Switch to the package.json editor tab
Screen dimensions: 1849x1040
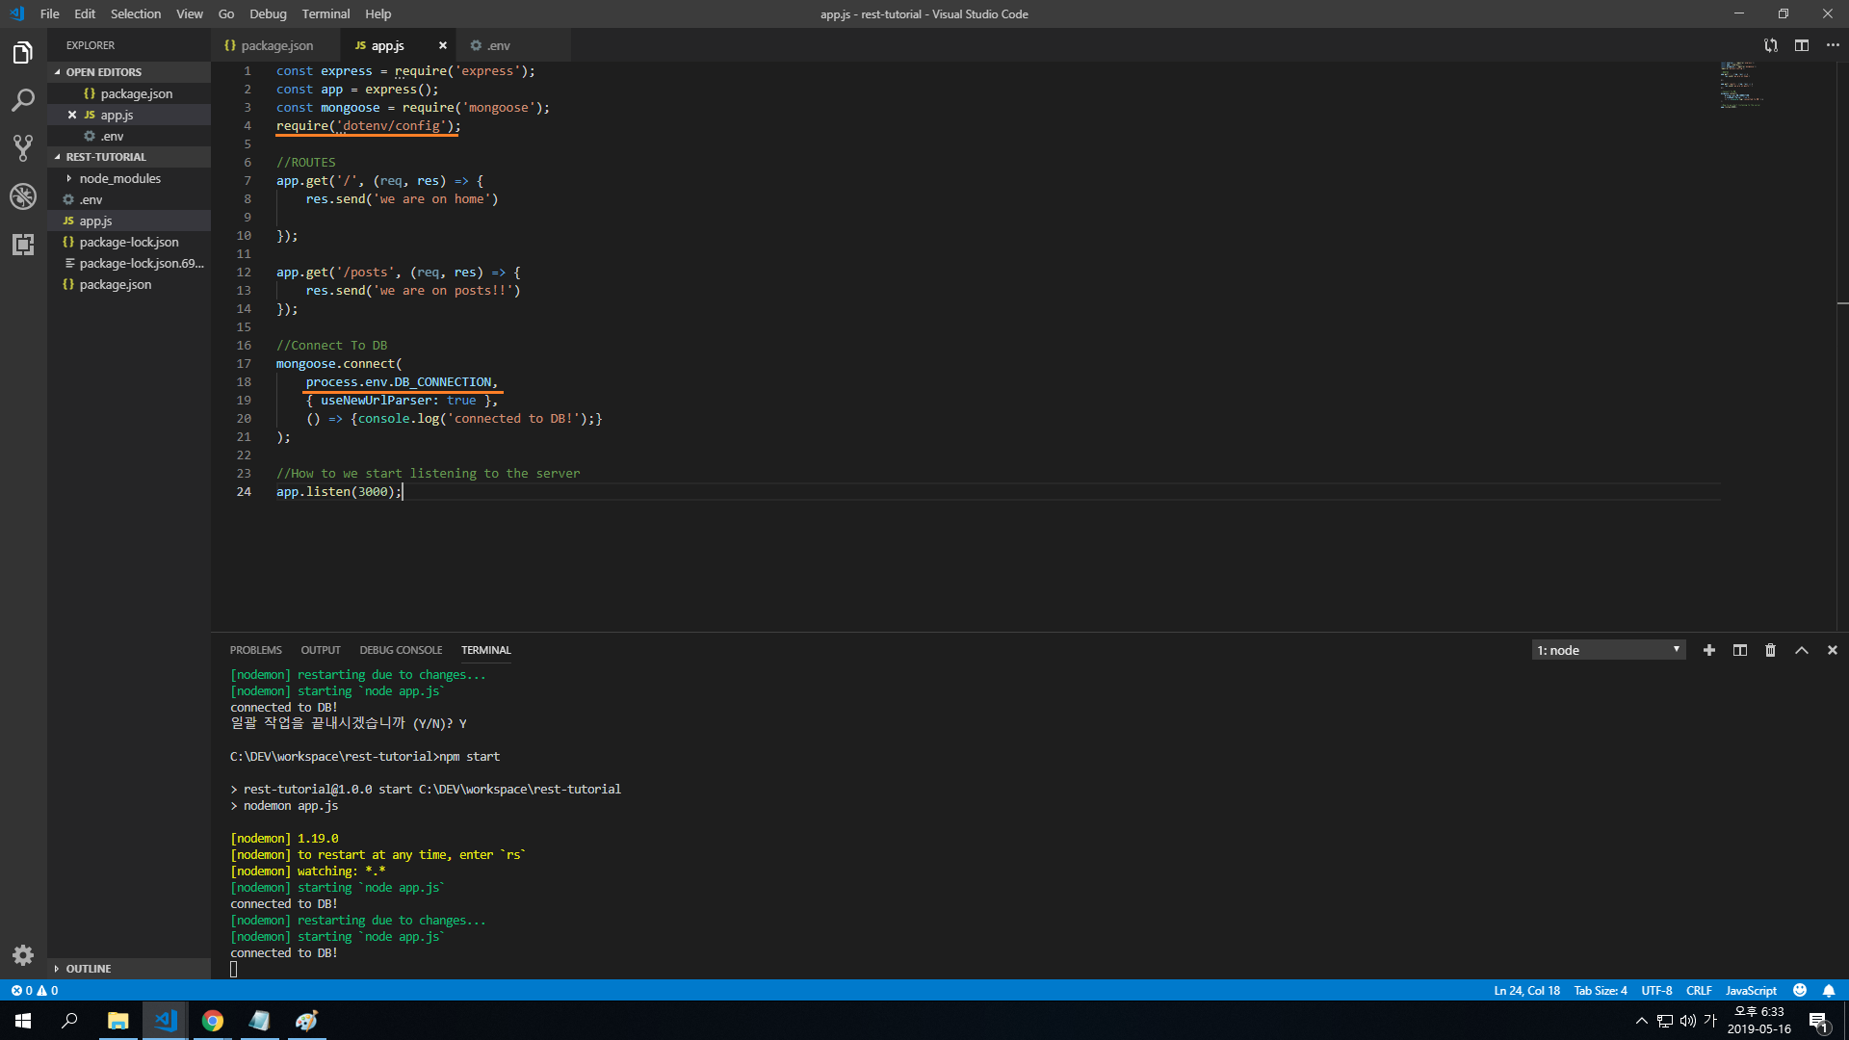[x=275, y=45]
